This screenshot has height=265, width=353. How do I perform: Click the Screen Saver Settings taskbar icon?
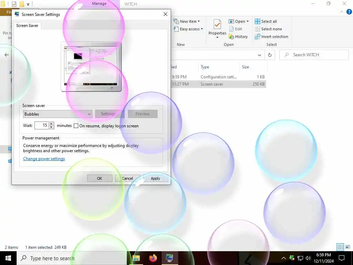[170, 258]
